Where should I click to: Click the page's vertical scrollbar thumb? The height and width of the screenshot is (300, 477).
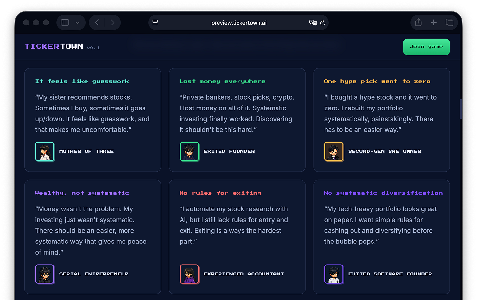point(461,109)
